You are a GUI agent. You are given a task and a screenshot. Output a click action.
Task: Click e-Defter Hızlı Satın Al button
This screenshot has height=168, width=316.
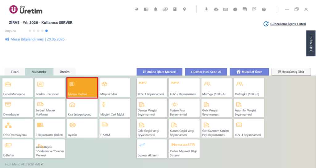(206, 72)
